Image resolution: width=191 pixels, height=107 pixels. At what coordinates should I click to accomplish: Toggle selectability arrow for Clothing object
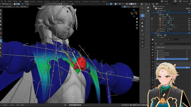click(189, 19)
